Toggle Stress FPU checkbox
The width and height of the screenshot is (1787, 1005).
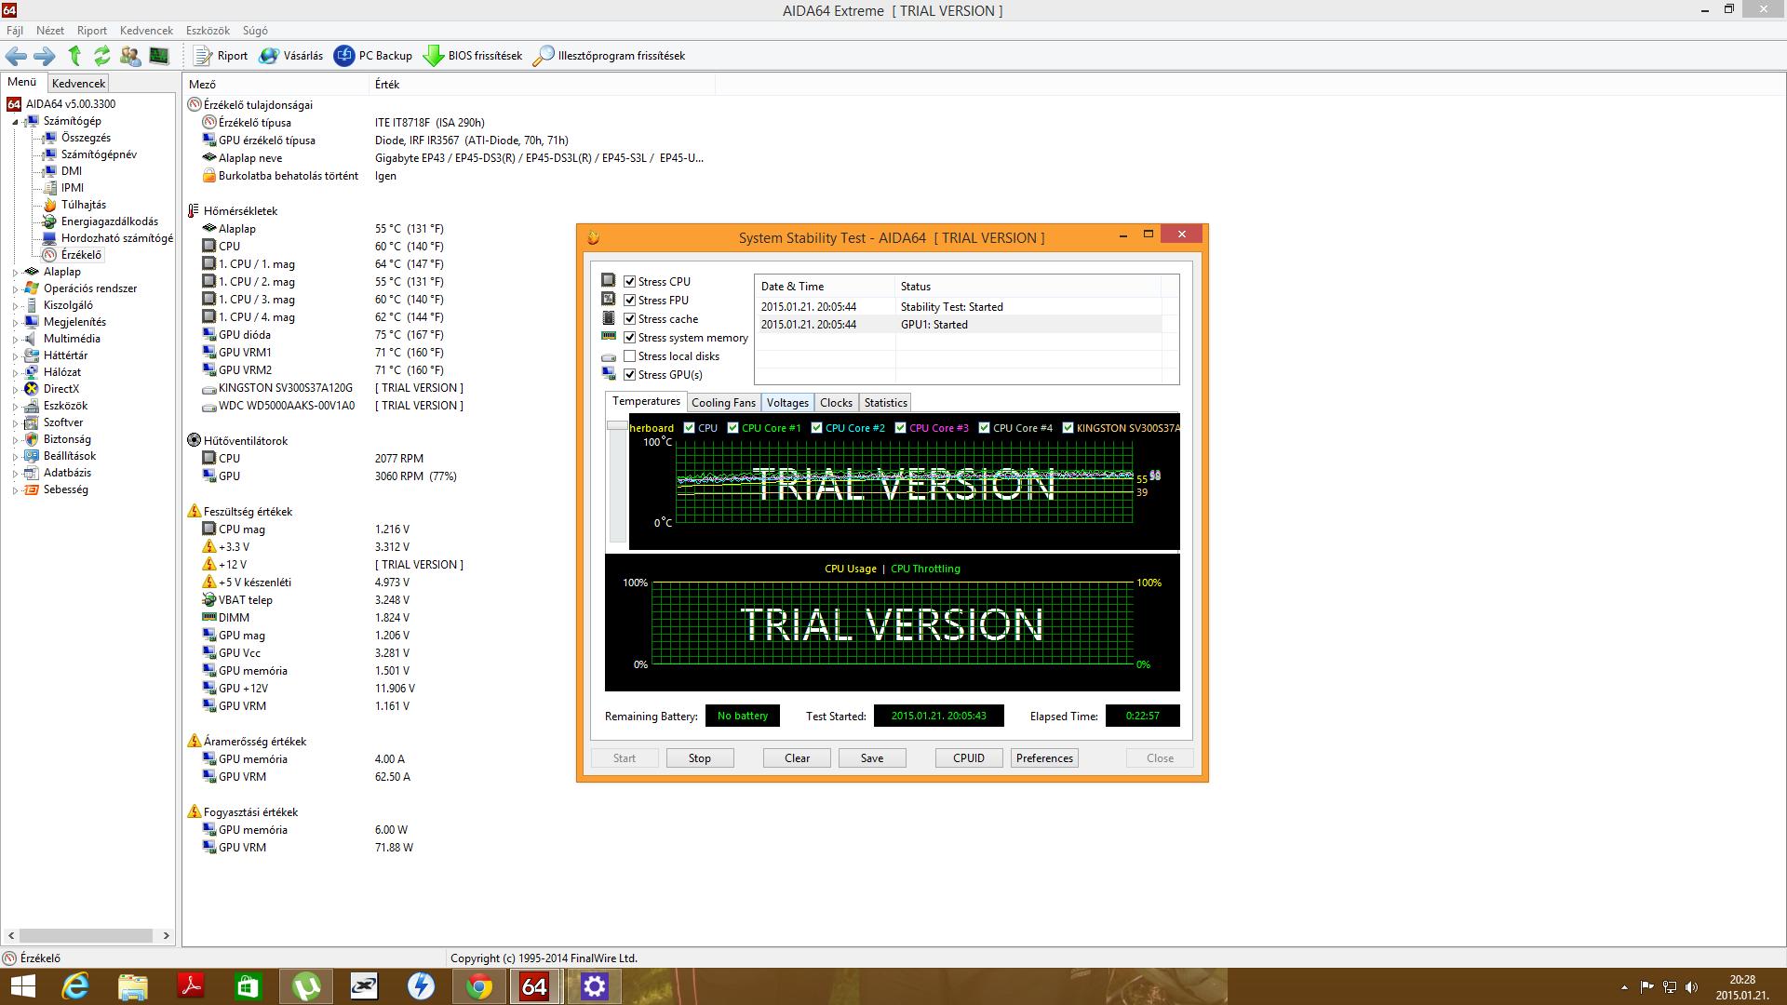[630, 301]
